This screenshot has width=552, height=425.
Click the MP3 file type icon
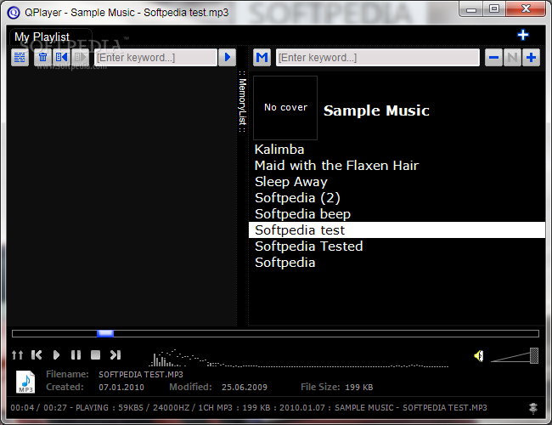click(x=25, y=382)
